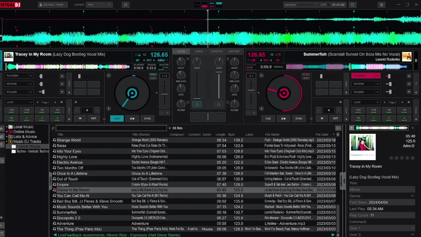This screenshot has height=237, width=421.
Task: Toggle master tempo MT on right deck
Action: point(278,61)
